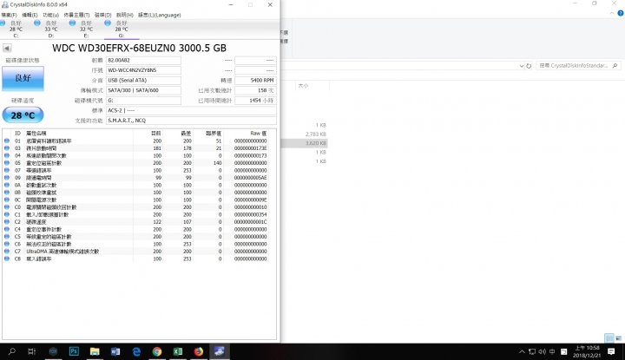
Task: Open the 功能(u) menu
Action: (x=50, y=15)
